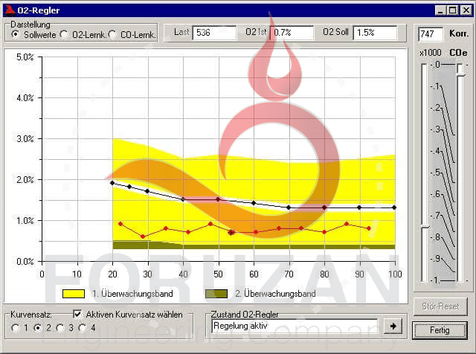Viewport: 476px width, 354px height.
Task: Click the left x1000 slider thumb
Action: (425, 227)
